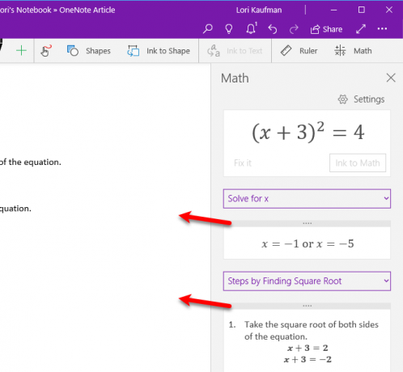Close the Math pane

tap(391, 78)
